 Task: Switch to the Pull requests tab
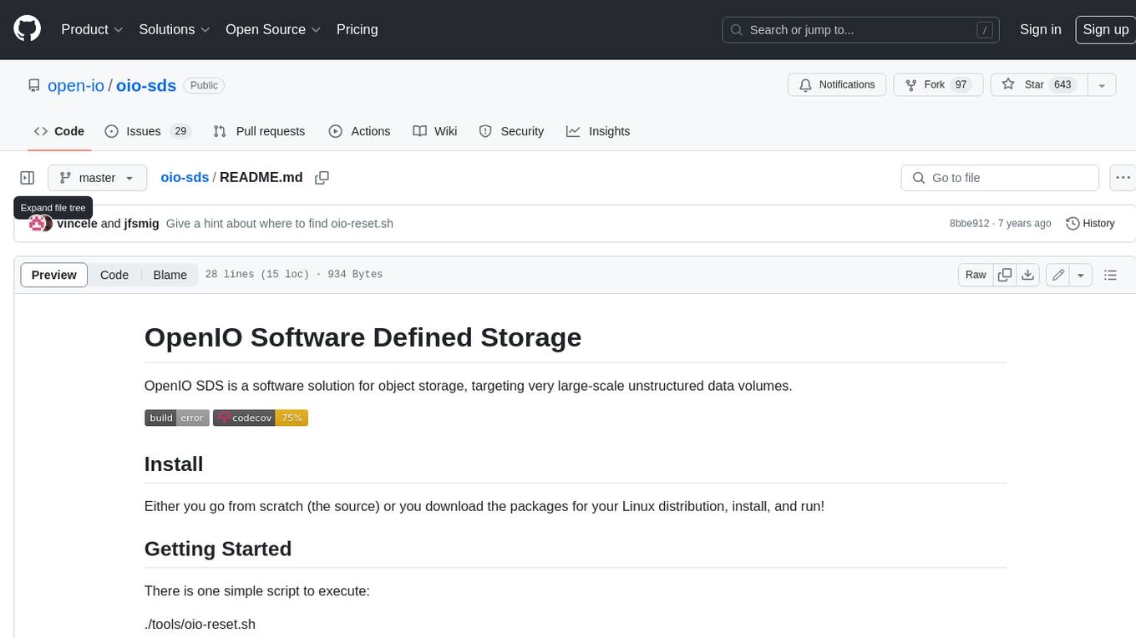pos(259,131)
